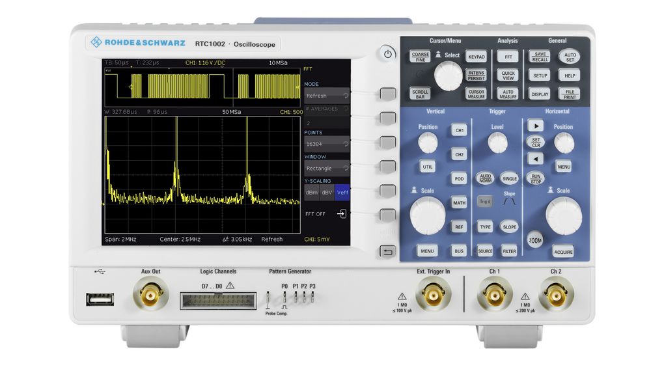
Task: Click the Aux Out BNC connector
Action: tap(151, 294)
